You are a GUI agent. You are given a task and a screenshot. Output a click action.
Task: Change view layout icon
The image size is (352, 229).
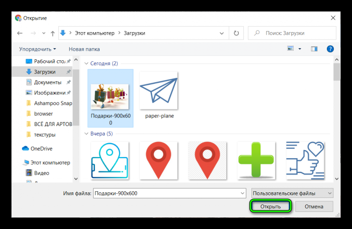click(x=290, y=49)
